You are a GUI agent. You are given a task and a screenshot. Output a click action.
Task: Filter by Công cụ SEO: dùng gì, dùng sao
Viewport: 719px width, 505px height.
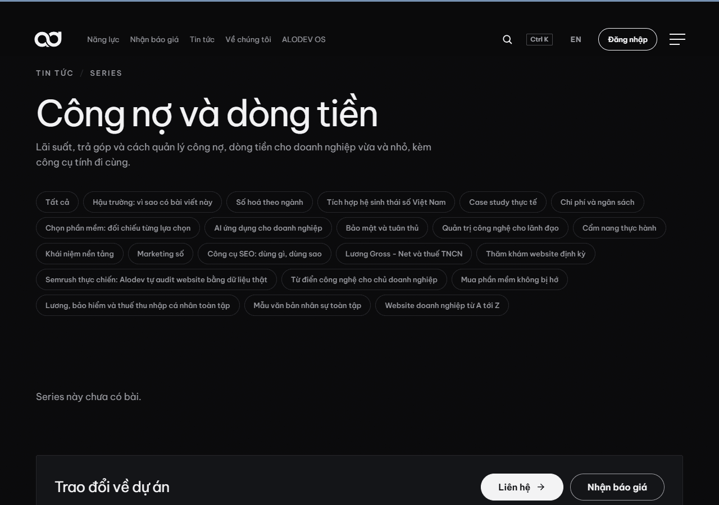coord(265,254)
